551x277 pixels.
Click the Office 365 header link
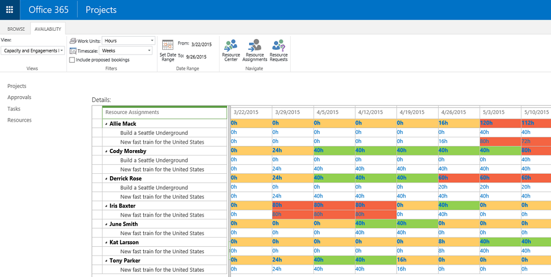click(x=49, y=10)
